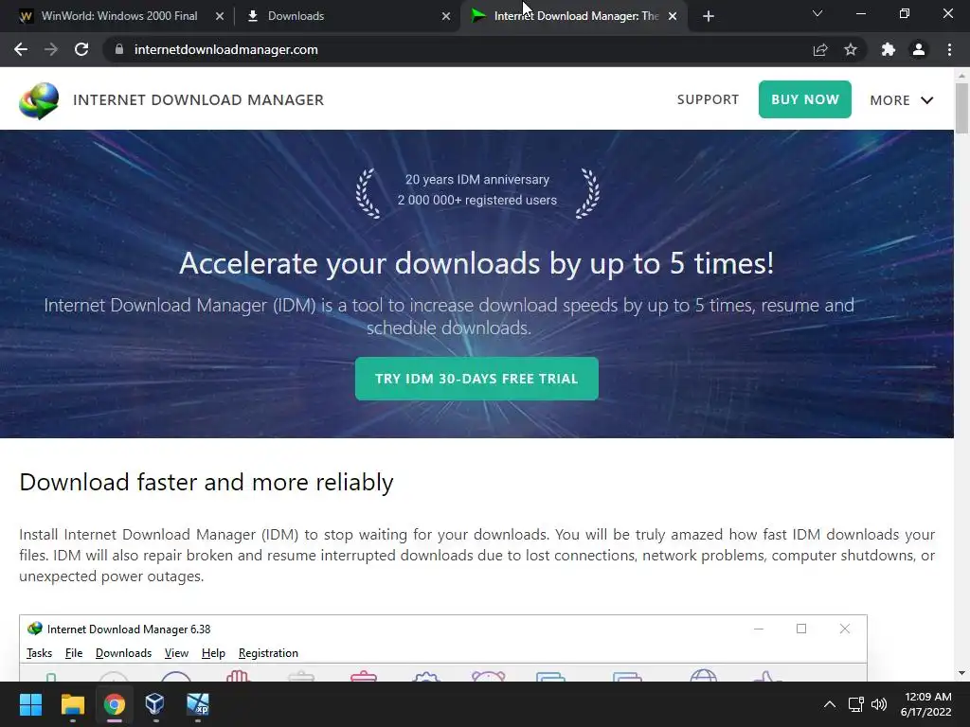Click the BUY NOW button
Screen dimensions: 970x727
pos(805,99)
